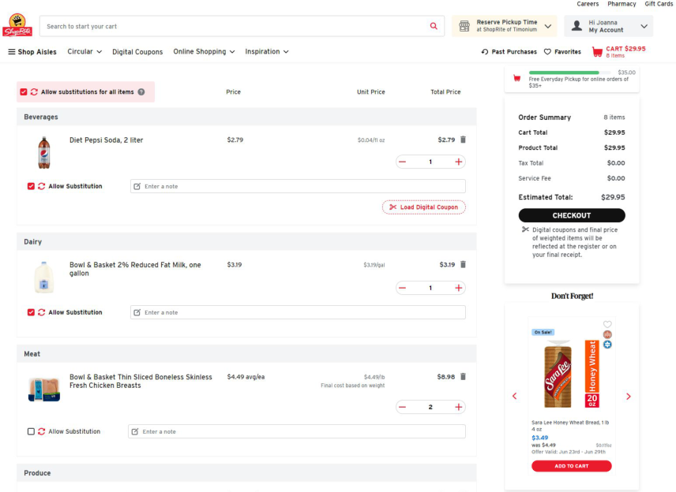The width and height of the screenshot is (676, 492).
Task: Click Load Digital Coupon button
Action: [x=424, y=207]
